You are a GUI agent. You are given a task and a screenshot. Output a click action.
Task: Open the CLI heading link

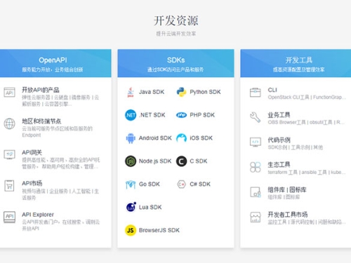pyautogui.click(x=272, y=90)
